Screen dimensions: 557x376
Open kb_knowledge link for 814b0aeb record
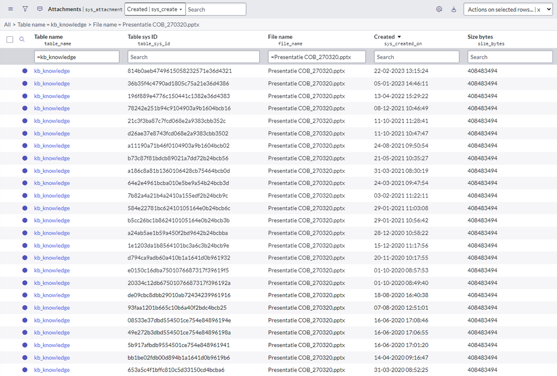52,71
